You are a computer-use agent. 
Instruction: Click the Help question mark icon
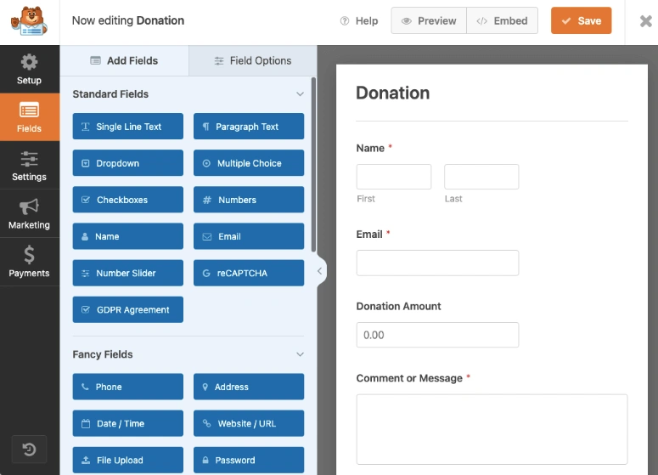(345, 21)
